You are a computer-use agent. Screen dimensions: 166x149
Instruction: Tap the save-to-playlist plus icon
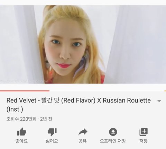pyautogui.click(x=144, y=132)
